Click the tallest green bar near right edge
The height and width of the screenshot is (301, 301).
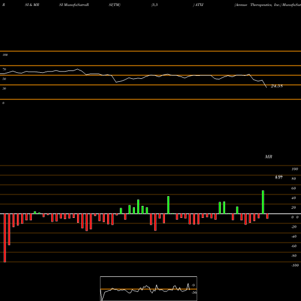click(263, 202)
